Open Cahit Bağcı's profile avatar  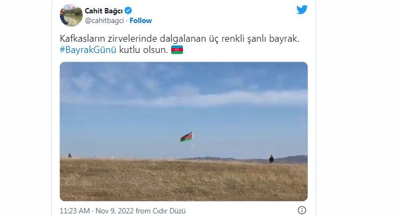pos(71,15)
